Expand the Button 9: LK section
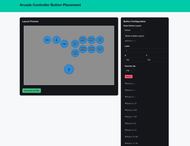The height and width of the screenshot is (146, 190). [x=131, y=130]
